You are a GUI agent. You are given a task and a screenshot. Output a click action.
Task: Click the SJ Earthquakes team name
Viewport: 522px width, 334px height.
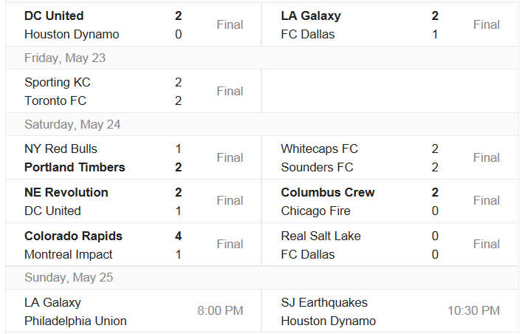click(324, 302)
